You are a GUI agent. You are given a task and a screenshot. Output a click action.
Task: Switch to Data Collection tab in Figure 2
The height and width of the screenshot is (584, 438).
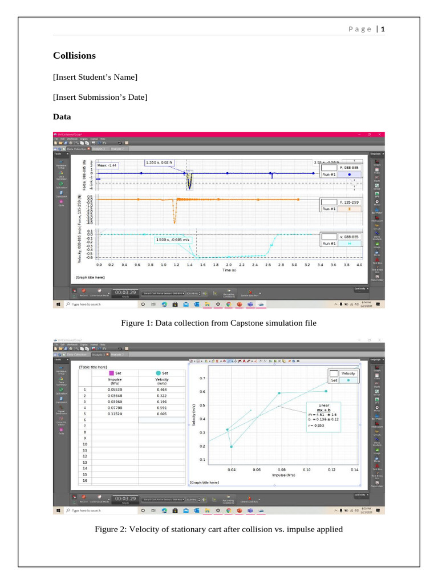coord(78,355)
